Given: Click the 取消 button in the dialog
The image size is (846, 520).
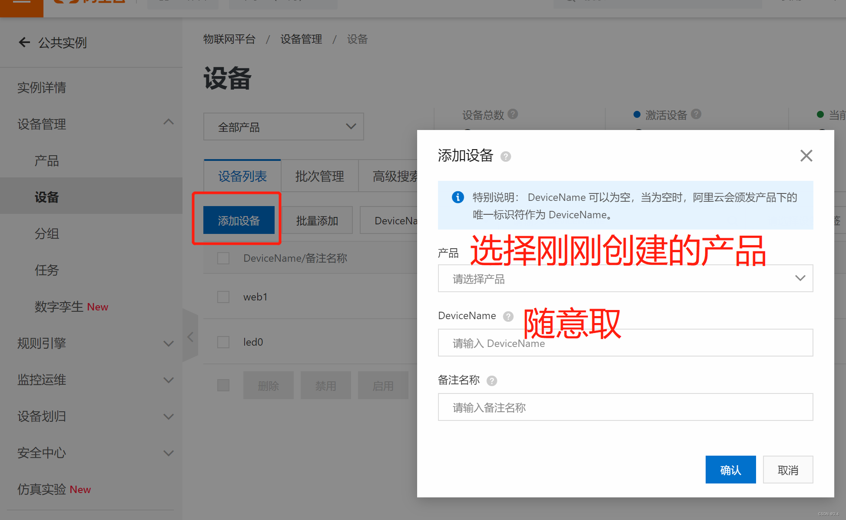Looking at the screenshot, I should [788, 470].
